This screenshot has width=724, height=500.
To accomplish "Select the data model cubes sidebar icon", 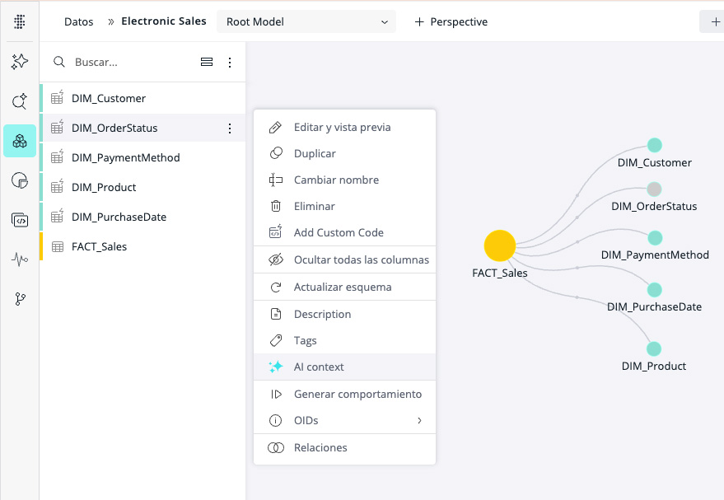I will coord(20,141).
